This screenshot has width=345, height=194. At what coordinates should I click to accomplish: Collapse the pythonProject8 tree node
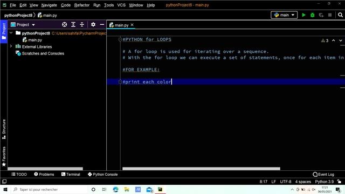point(11,33)
